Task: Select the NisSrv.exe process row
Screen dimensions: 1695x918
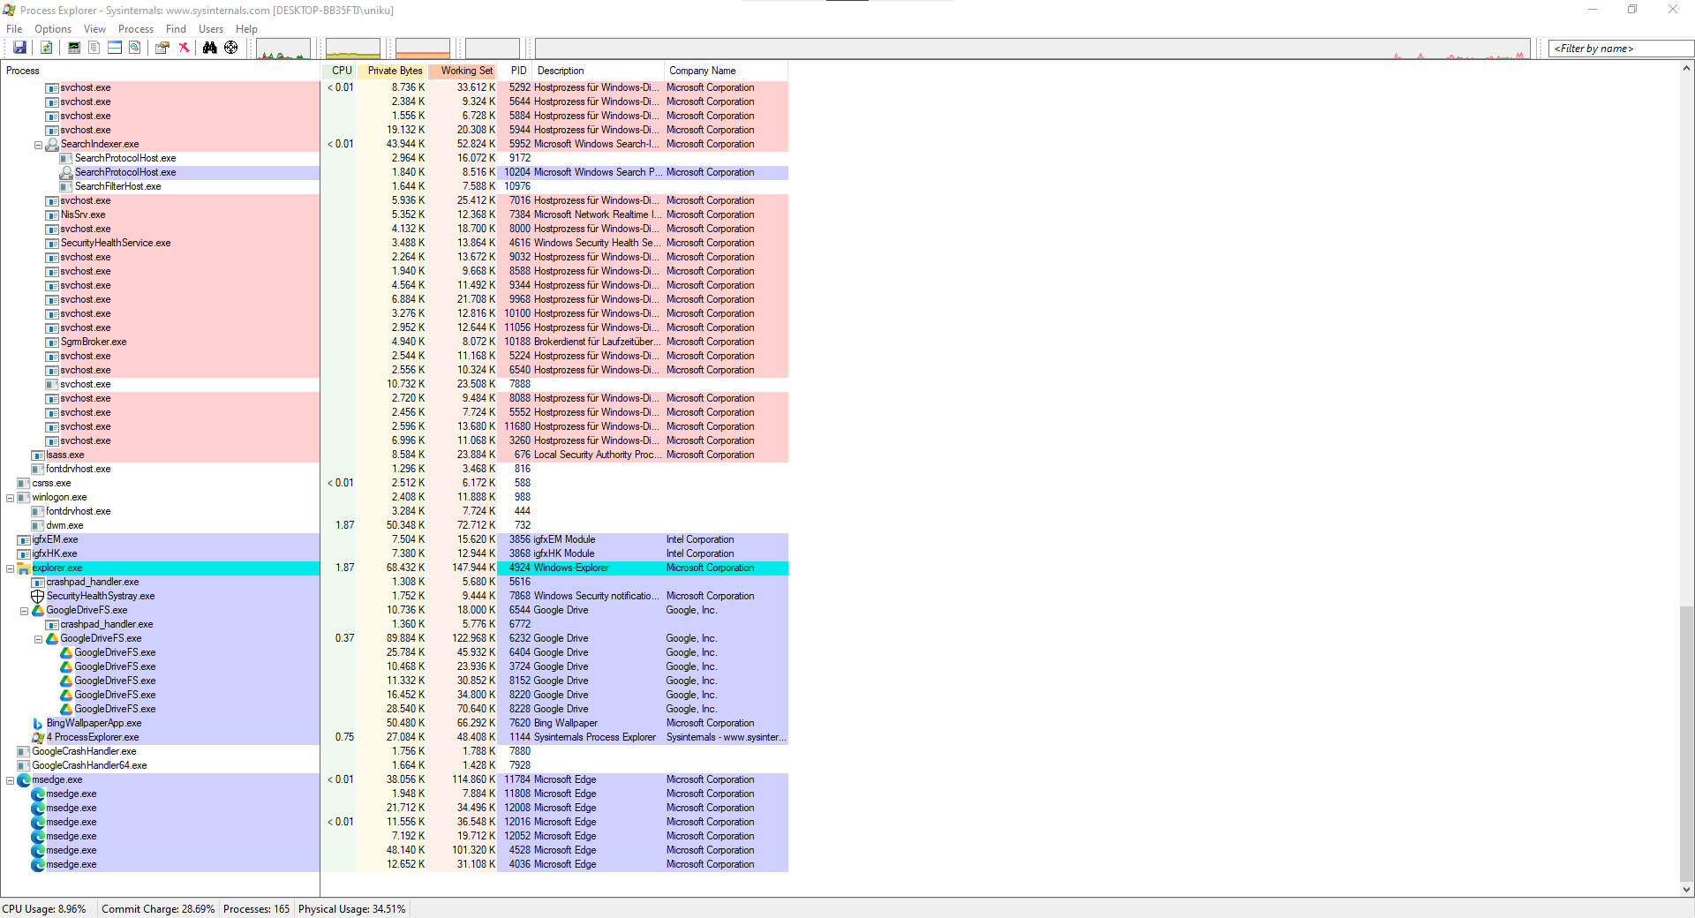Action: pyautogui.click(x=395, y=215)
